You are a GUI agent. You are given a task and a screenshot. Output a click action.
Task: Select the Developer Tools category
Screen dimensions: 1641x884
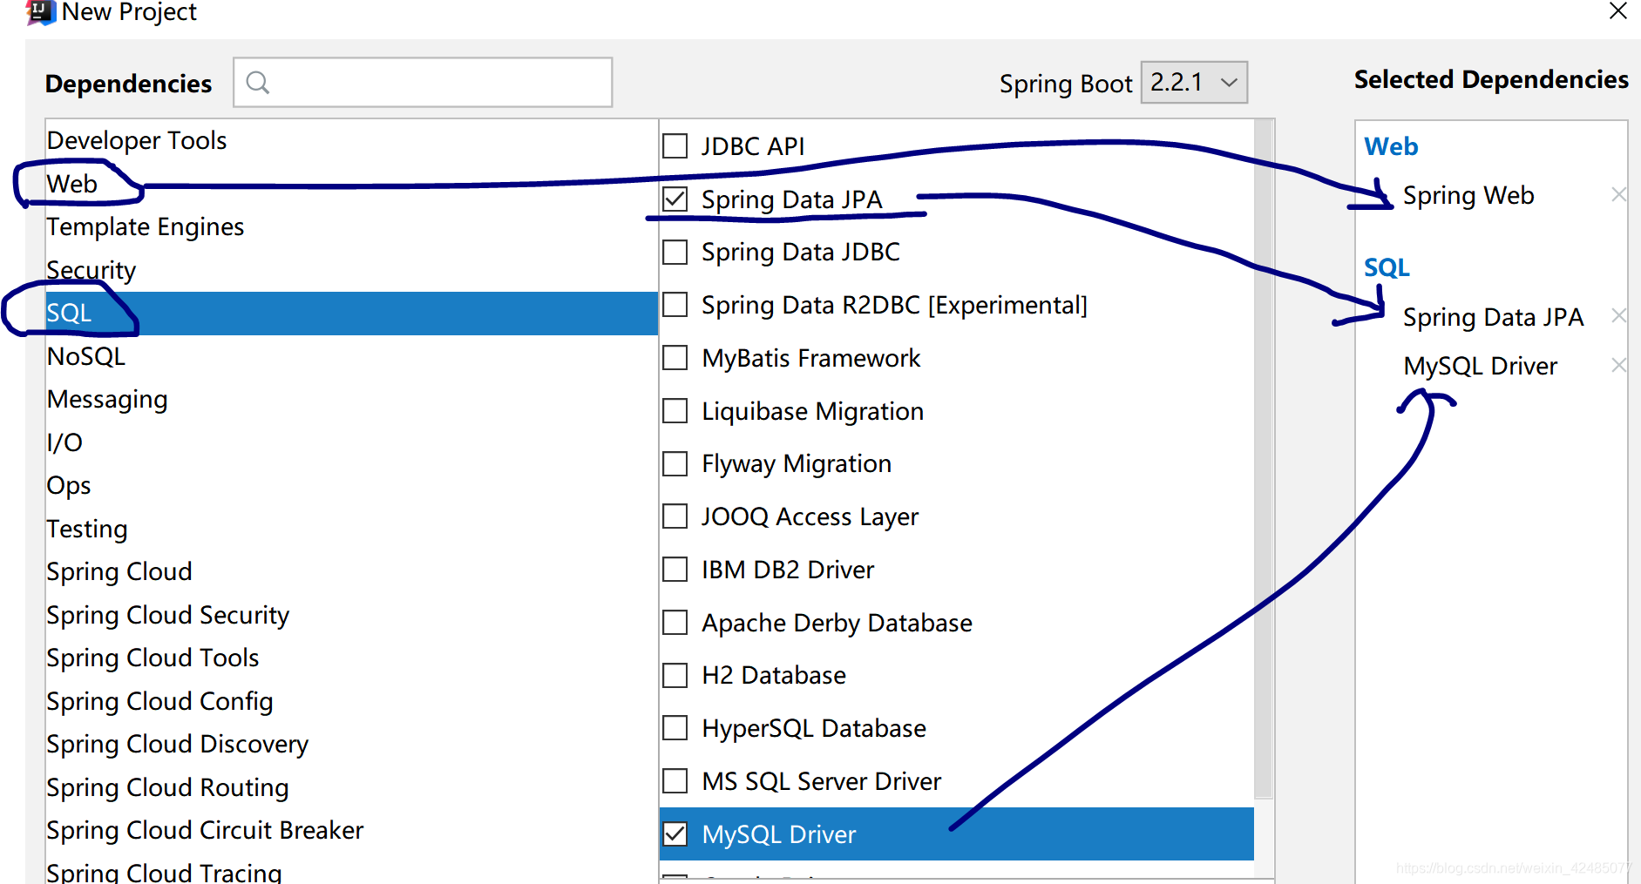pos(351,140)
